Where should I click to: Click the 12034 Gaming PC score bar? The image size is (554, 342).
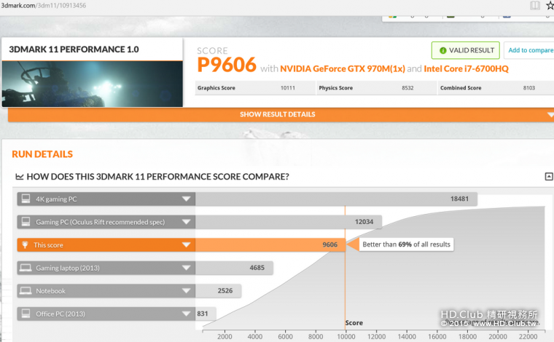[289, 222]
